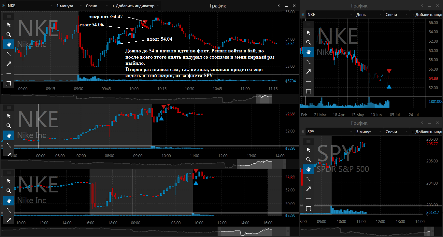443x237 pixels.
Task: Select the arrow tool in the NKE day chart
Action: click(x=308, y=72)
